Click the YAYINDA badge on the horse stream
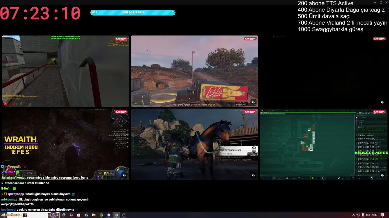 pyautogui.click(x=250, y=112)
